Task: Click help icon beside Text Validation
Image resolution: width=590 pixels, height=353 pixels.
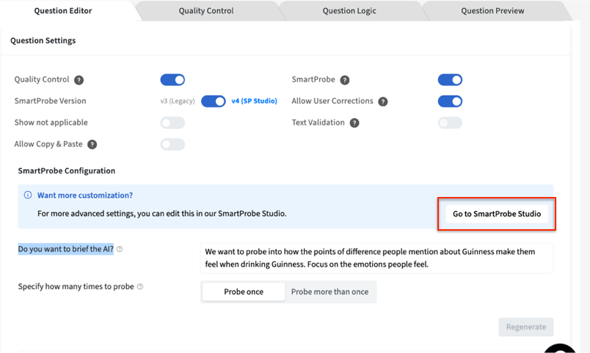Action: point(354,123)
